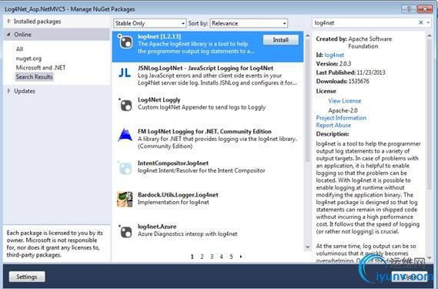This screenshot has height=289, width=438.
Task: Click the Help question mark button
Action: point(409,9)
